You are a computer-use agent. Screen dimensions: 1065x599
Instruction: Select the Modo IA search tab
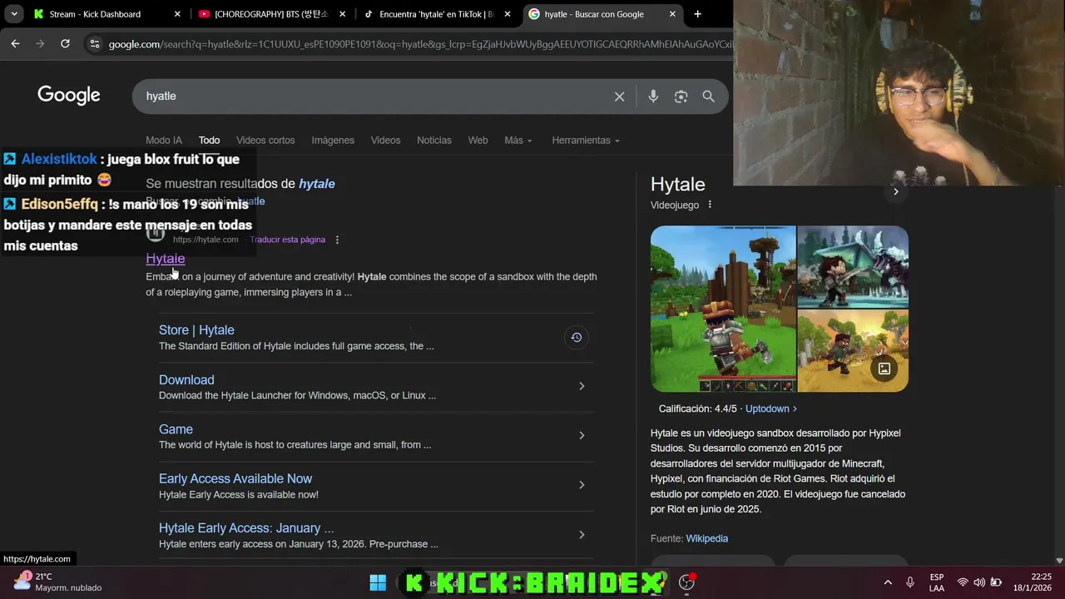[x=164, y=141]
